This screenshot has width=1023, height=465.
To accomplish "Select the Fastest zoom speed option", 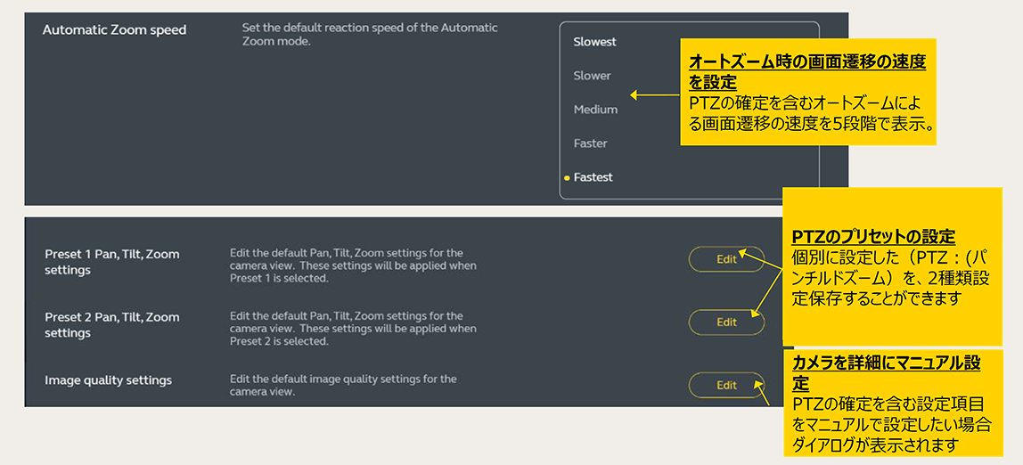I will pos(593,176).
